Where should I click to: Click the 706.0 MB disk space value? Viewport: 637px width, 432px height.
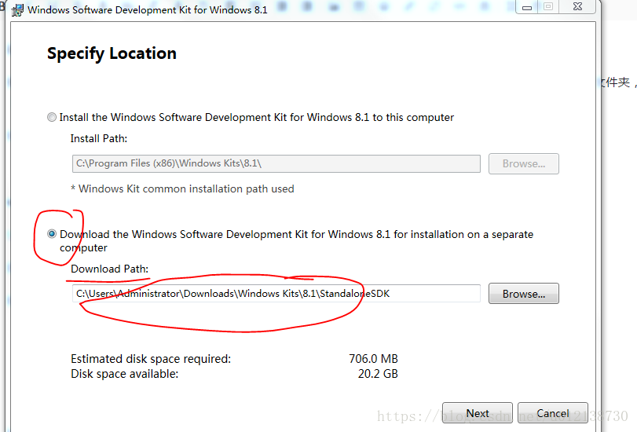point(373,359)
